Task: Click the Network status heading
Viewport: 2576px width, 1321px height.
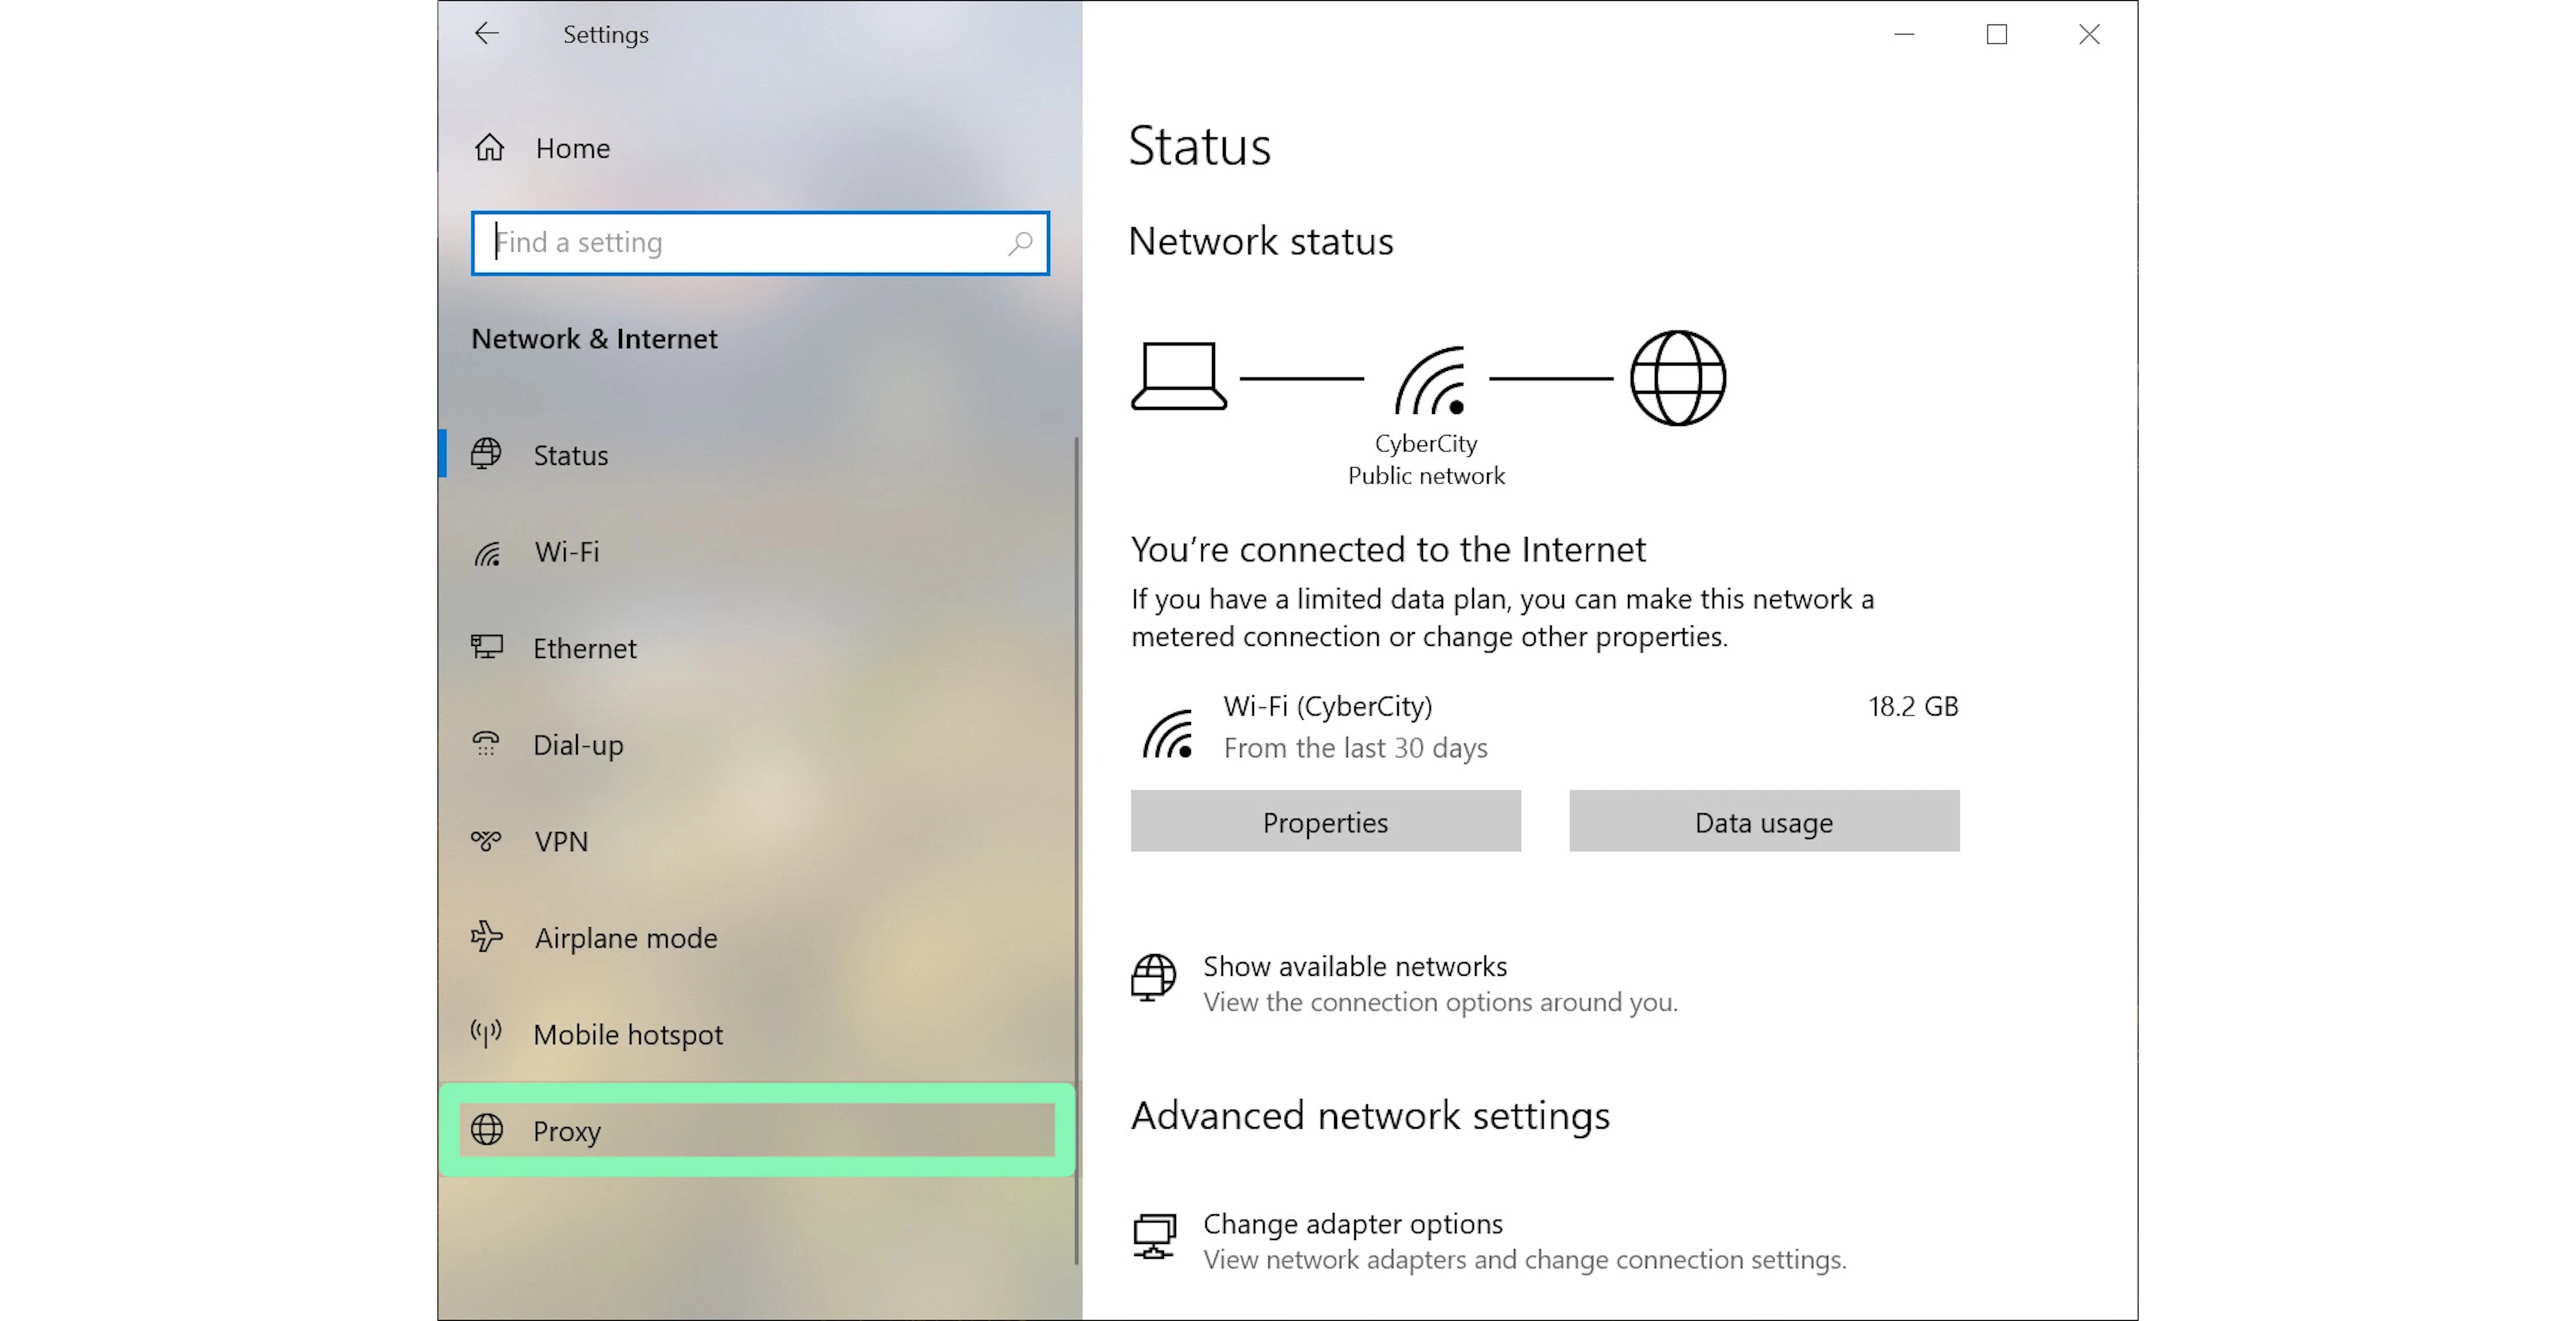Action: point(1261,242)
